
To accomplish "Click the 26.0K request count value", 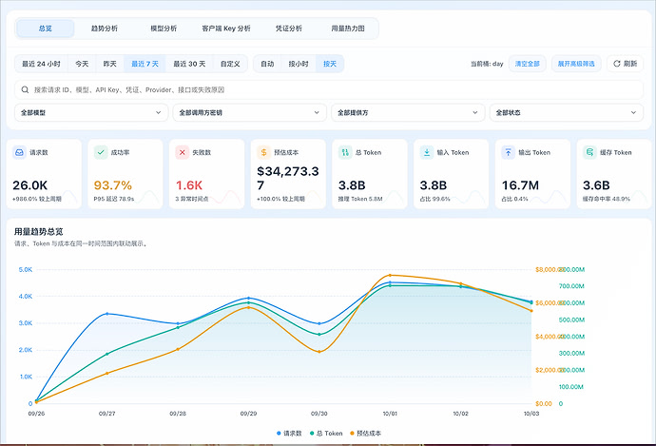I will [29, 184].
